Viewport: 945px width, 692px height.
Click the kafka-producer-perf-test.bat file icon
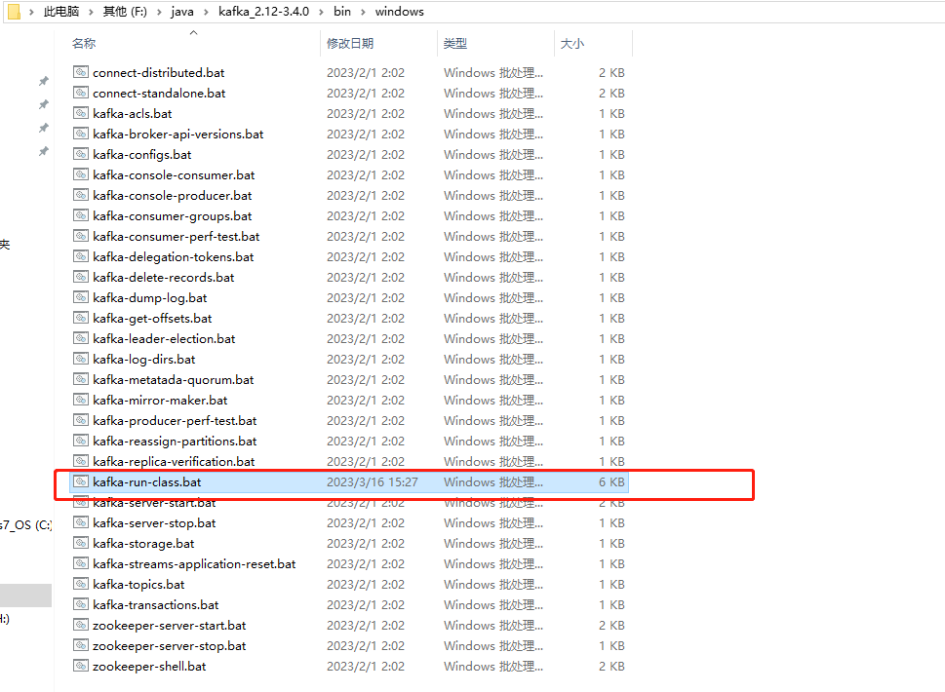81,420
